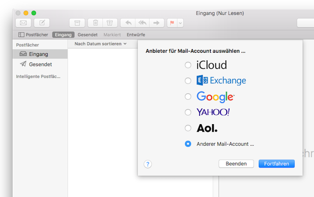This screenshot has width=314, height=197.
Task: Compose a new message
Action: click(x=42, y=23)
